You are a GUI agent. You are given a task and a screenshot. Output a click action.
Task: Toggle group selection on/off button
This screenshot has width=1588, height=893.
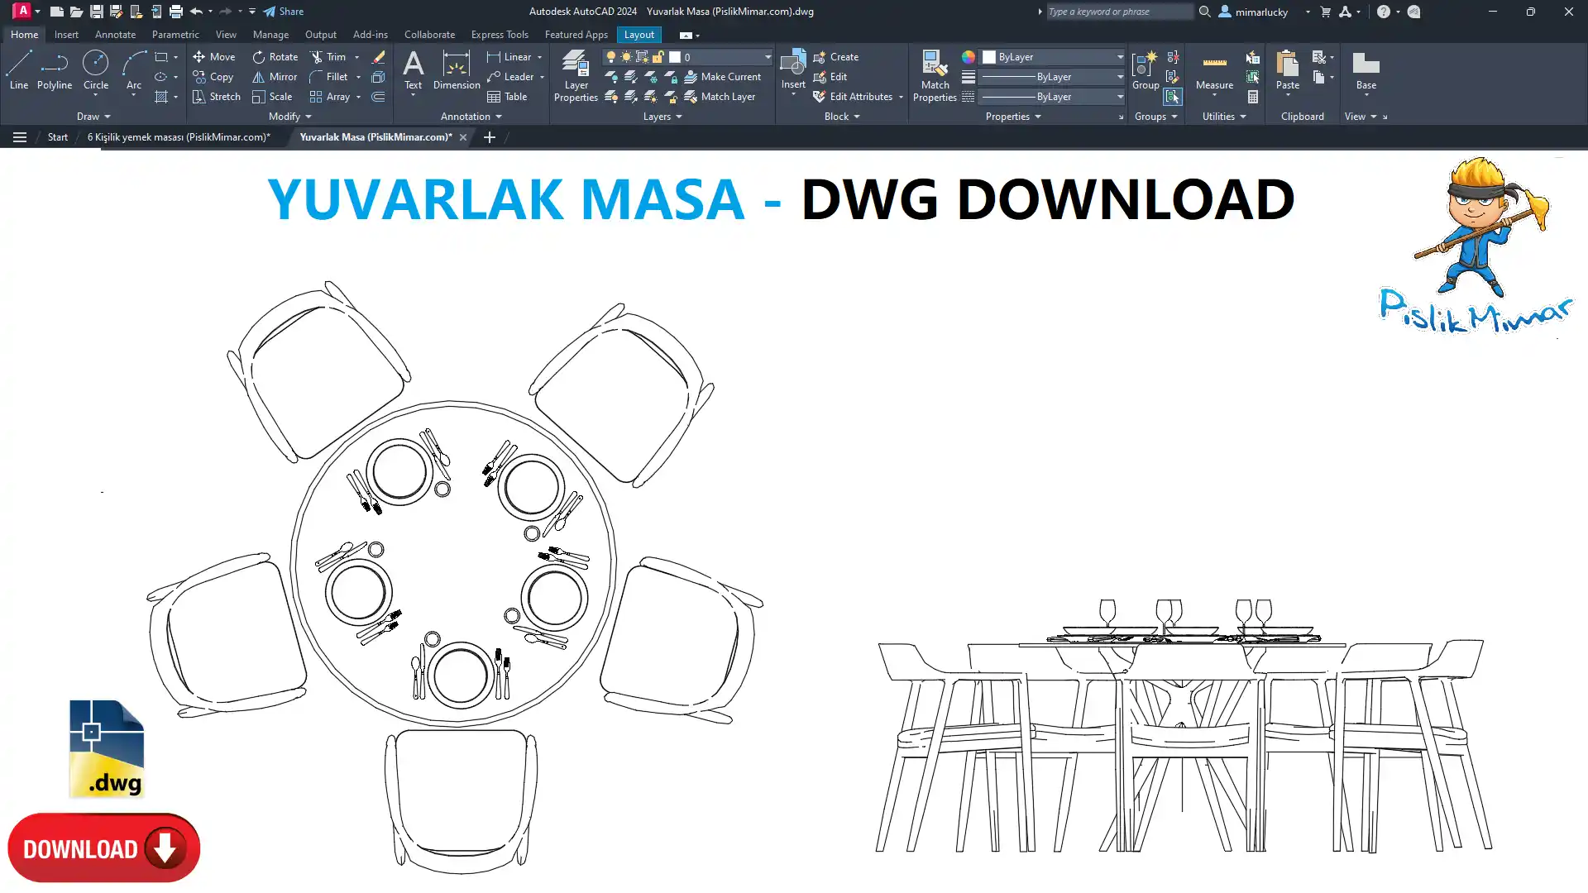pyautogui.click(x=1172, y=97)
